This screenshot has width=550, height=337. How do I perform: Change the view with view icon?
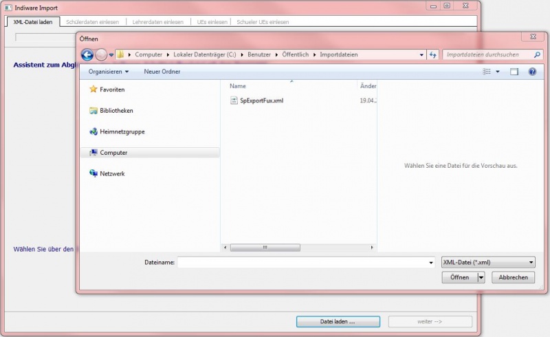(487, 72)
